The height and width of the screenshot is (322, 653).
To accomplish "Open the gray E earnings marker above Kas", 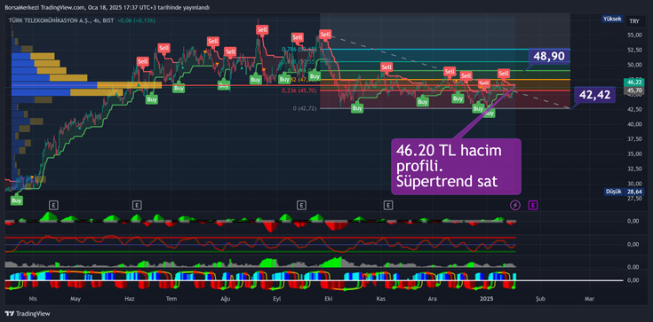I will point(388,205).
